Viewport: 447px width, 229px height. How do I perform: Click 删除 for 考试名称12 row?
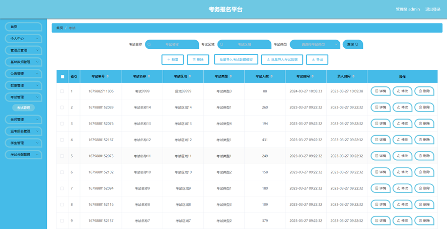[424, 140]
